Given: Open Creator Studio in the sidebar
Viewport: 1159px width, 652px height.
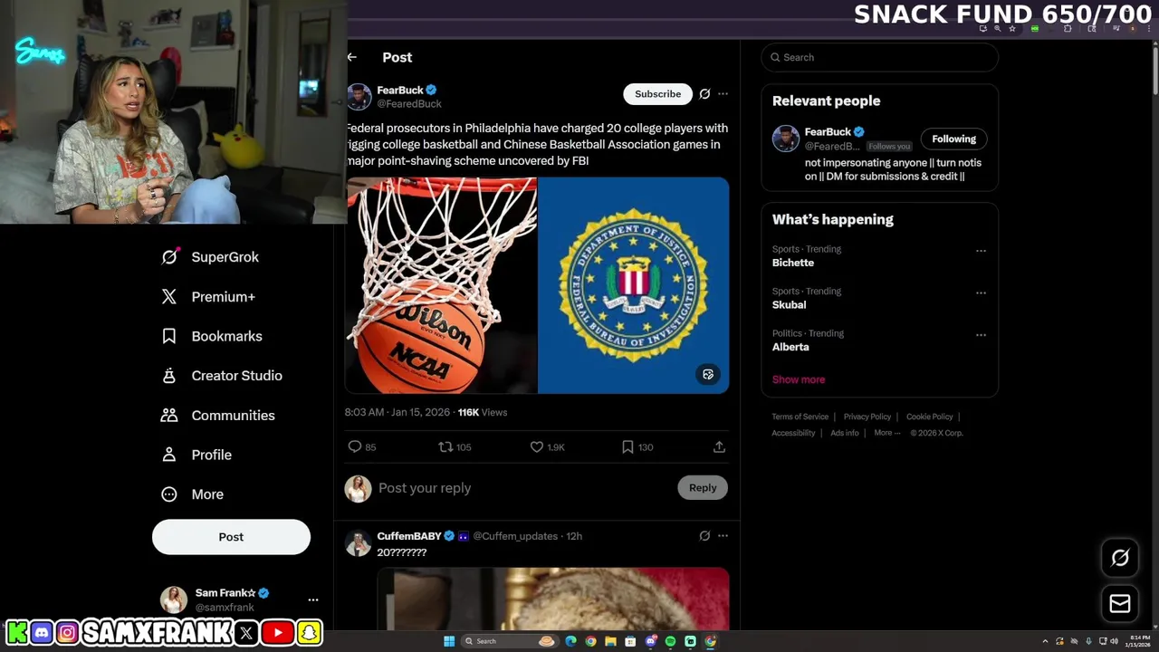Looking at the screenshot, I should coord(222,376).
